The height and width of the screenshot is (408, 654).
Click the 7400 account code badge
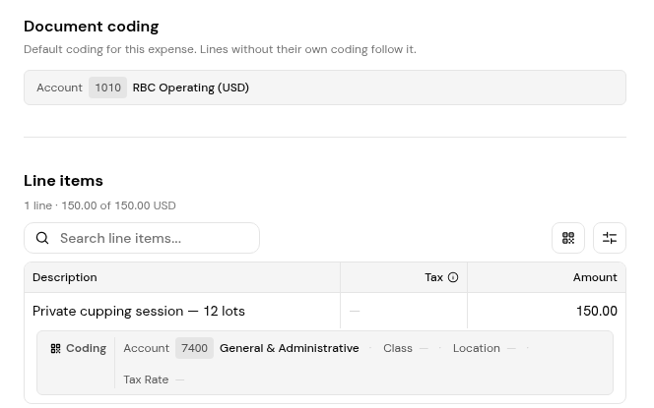pyautogui.click(x=194, y=348)
